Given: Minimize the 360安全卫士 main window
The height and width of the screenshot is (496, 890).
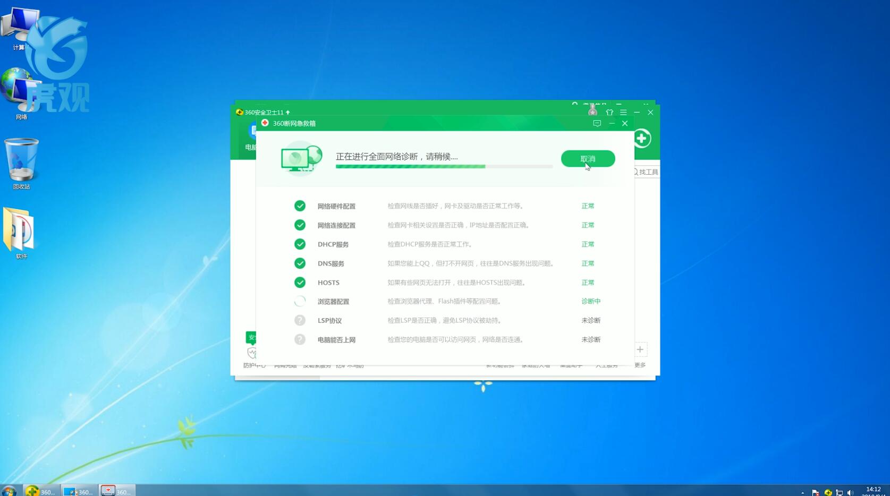Looking at the screenshot, I should click(x=637, y=112).
